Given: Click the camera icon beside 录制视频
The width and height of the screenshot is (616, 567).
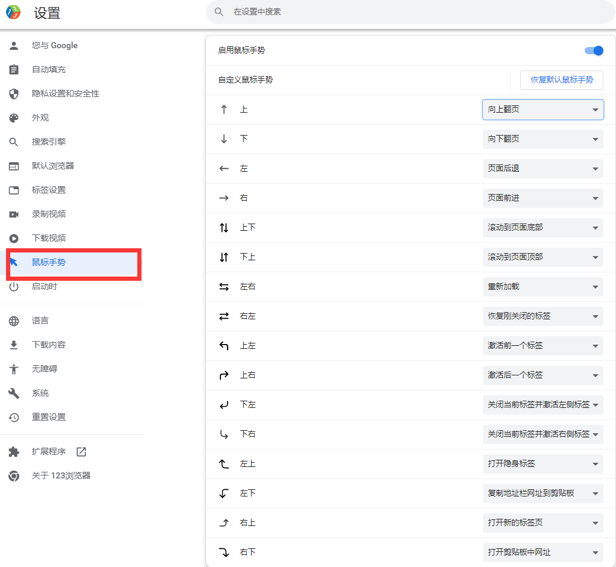Looking at the screenshot, I should 14,215.
